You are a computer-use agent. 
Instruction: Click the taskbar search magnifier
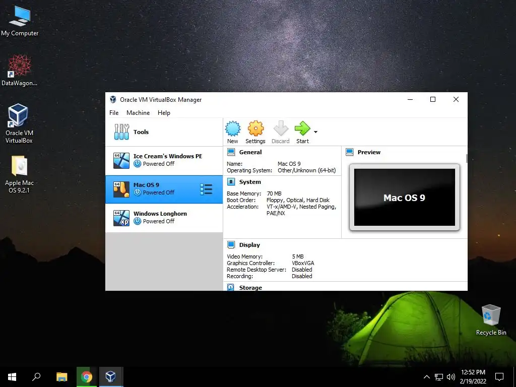(x=36, y=377)
